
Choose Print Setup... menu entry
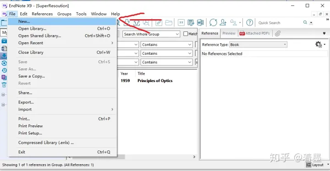pyautogui.click(x=62, y=133)
